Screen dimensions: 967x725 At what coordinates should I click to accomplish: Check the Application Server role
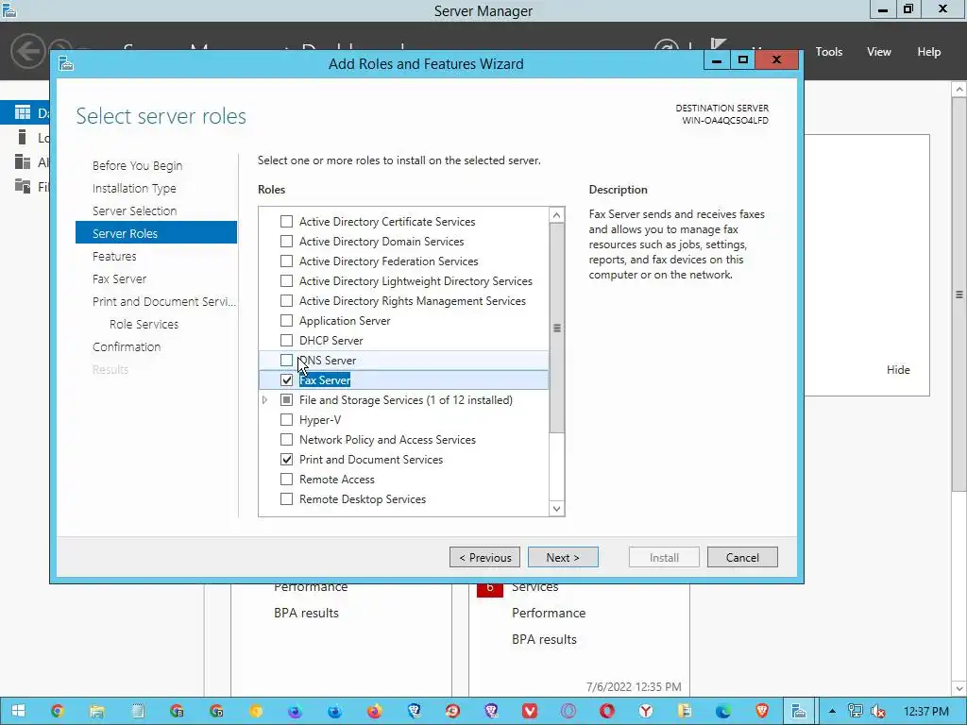[286, 321]
